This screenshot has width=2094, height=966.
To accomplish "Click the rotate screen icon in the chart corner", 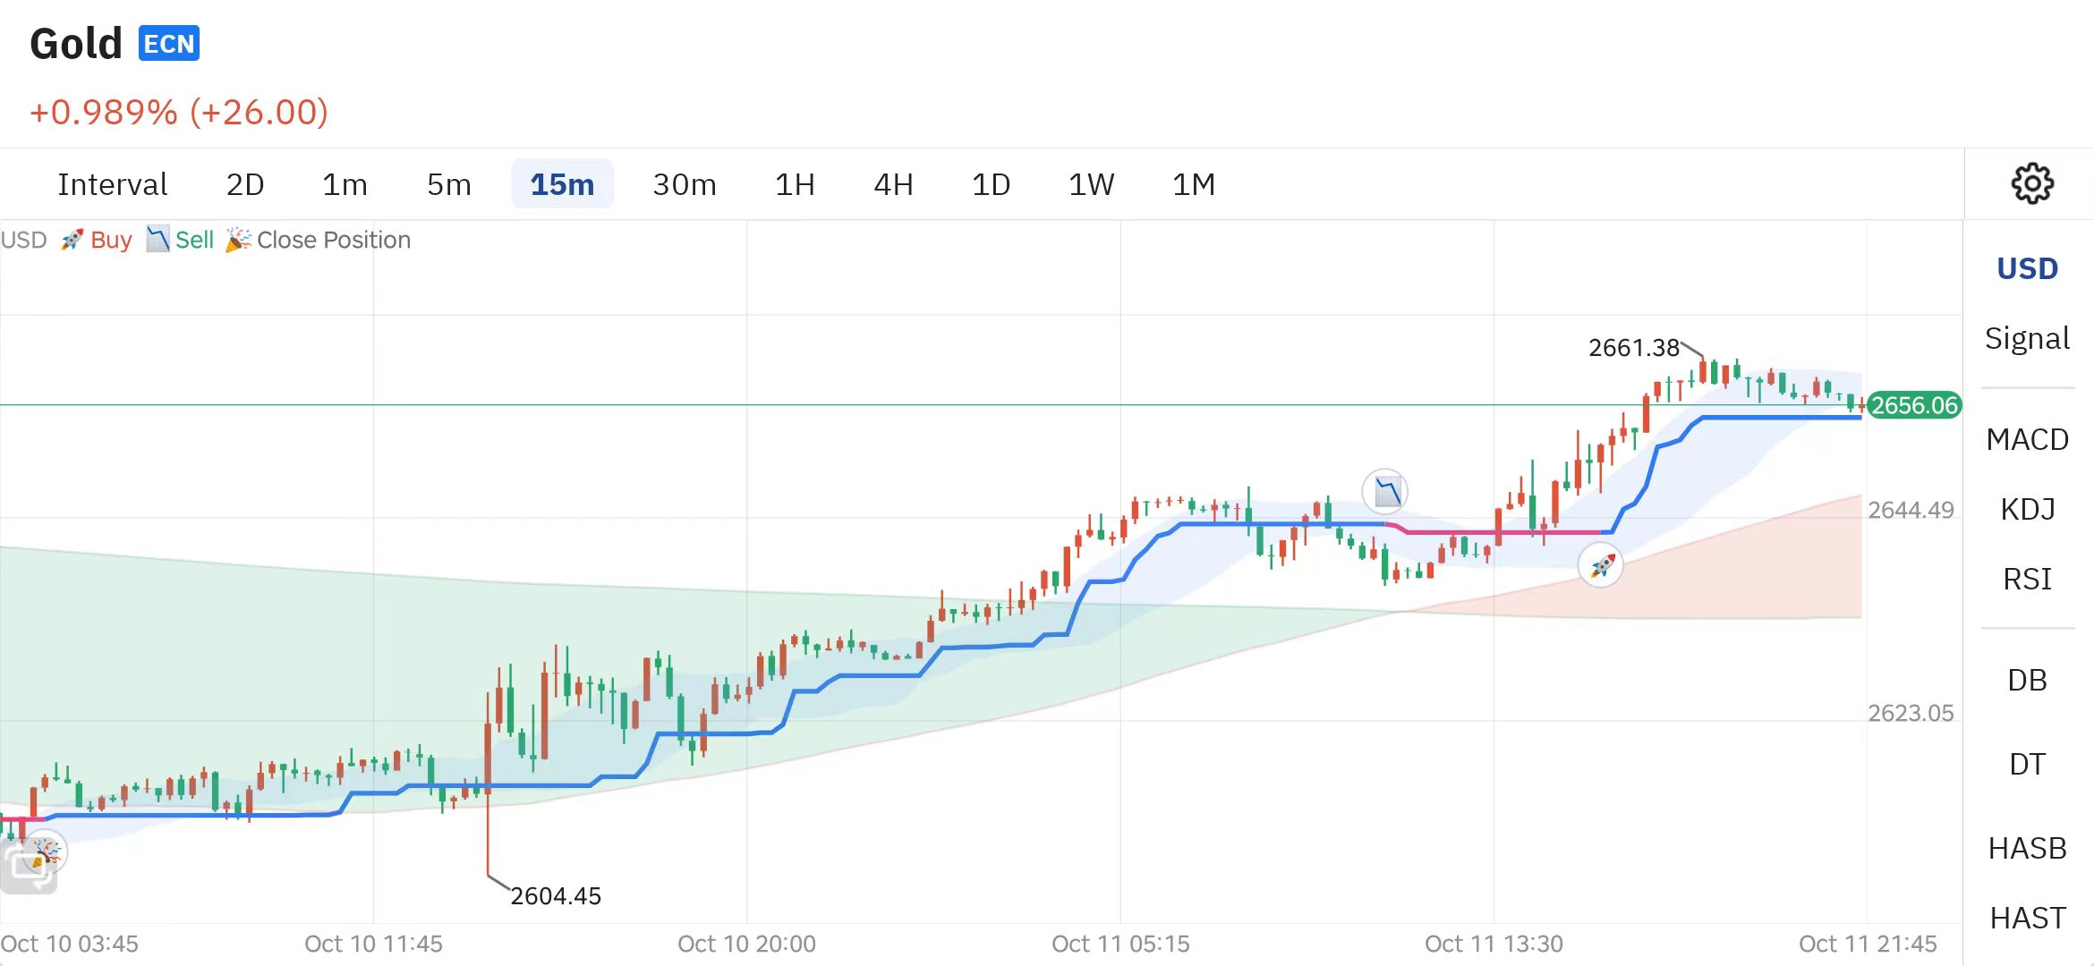I will click(x=27, y=866).
